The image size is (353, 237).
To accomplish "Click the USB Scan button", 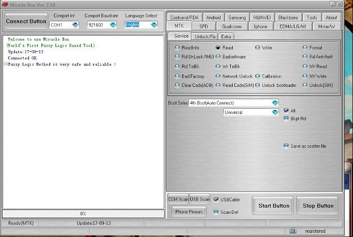I will point(200,199).
